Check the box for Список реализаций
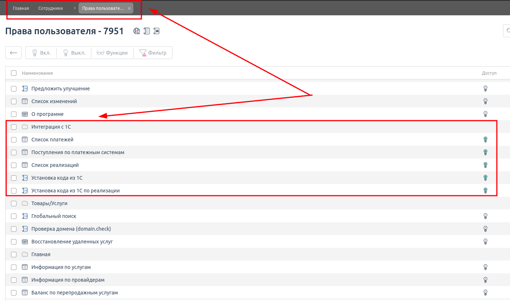The image size is (510, 301). [x=14, y=165]
